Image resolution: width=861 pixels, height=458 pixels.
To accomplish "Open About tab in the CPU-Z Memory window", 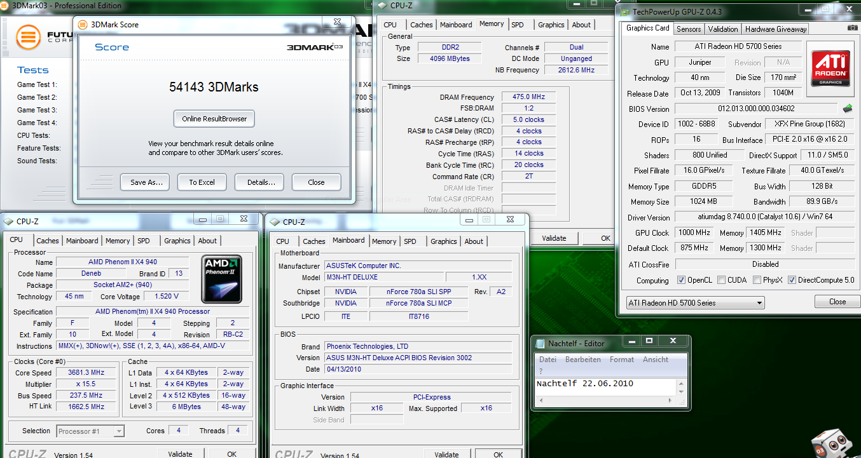I will pyautogui.click(x=581, y=25).
